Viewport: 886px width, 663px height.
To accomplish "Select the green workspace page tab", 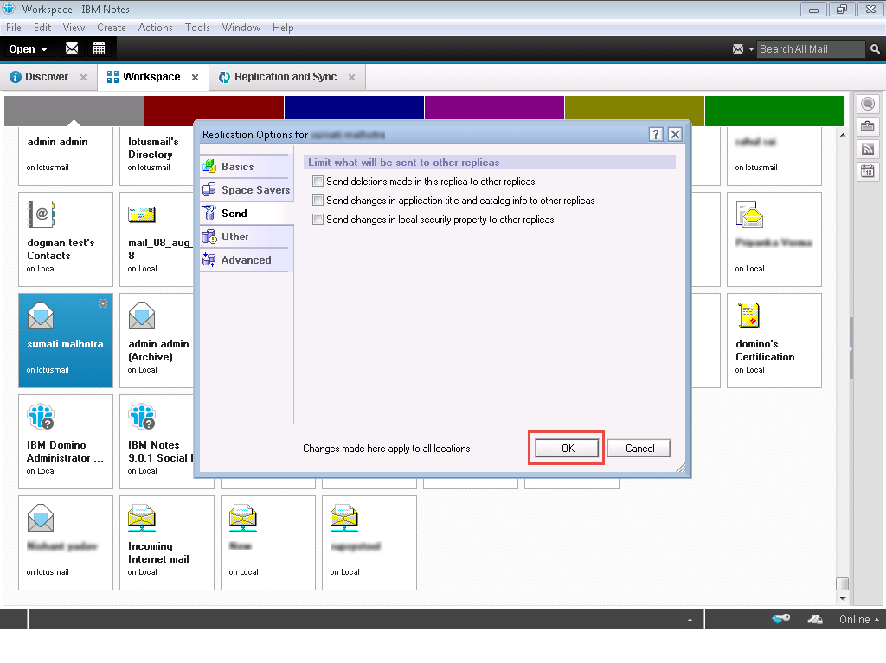I will (x=774, y=111).
